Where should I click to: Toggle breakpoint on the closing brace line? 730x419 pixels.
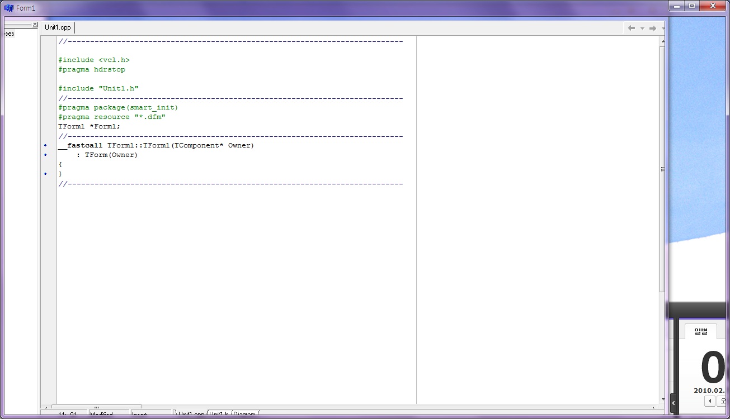click(46, 174)
